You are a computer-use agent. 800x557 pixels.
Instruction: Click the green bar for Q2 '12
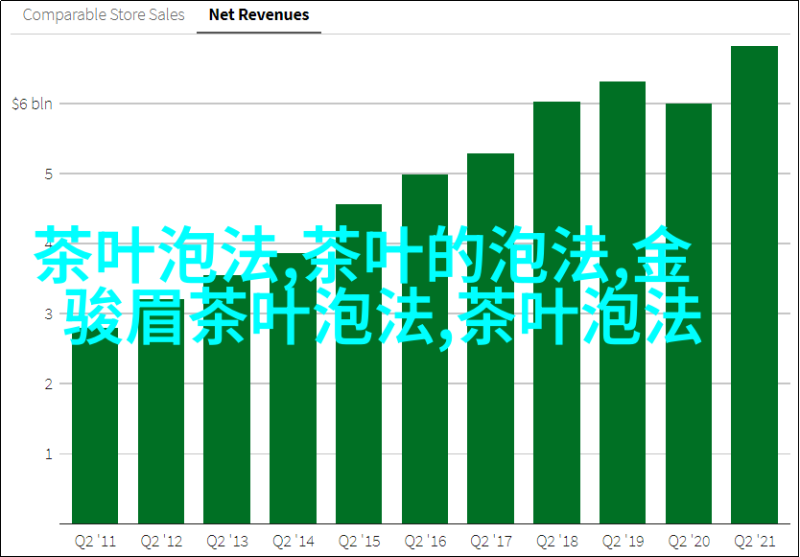(161, 431)
